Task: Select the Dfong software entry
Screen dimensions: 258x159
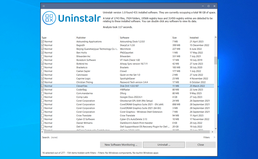Action: click(x=123, y=93)
